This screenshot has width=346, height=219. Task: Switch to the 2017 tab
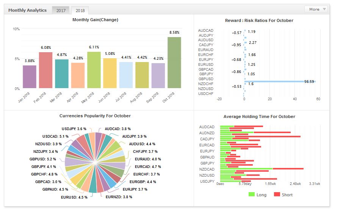61,10
